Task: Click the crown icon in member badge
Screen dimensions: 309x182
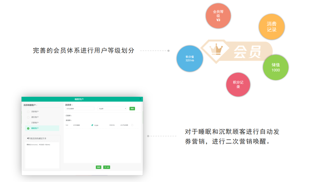Action: point(216,49)
